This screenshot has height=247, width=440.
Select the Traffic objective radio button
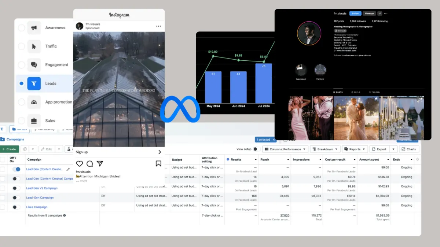pos(22,46)
